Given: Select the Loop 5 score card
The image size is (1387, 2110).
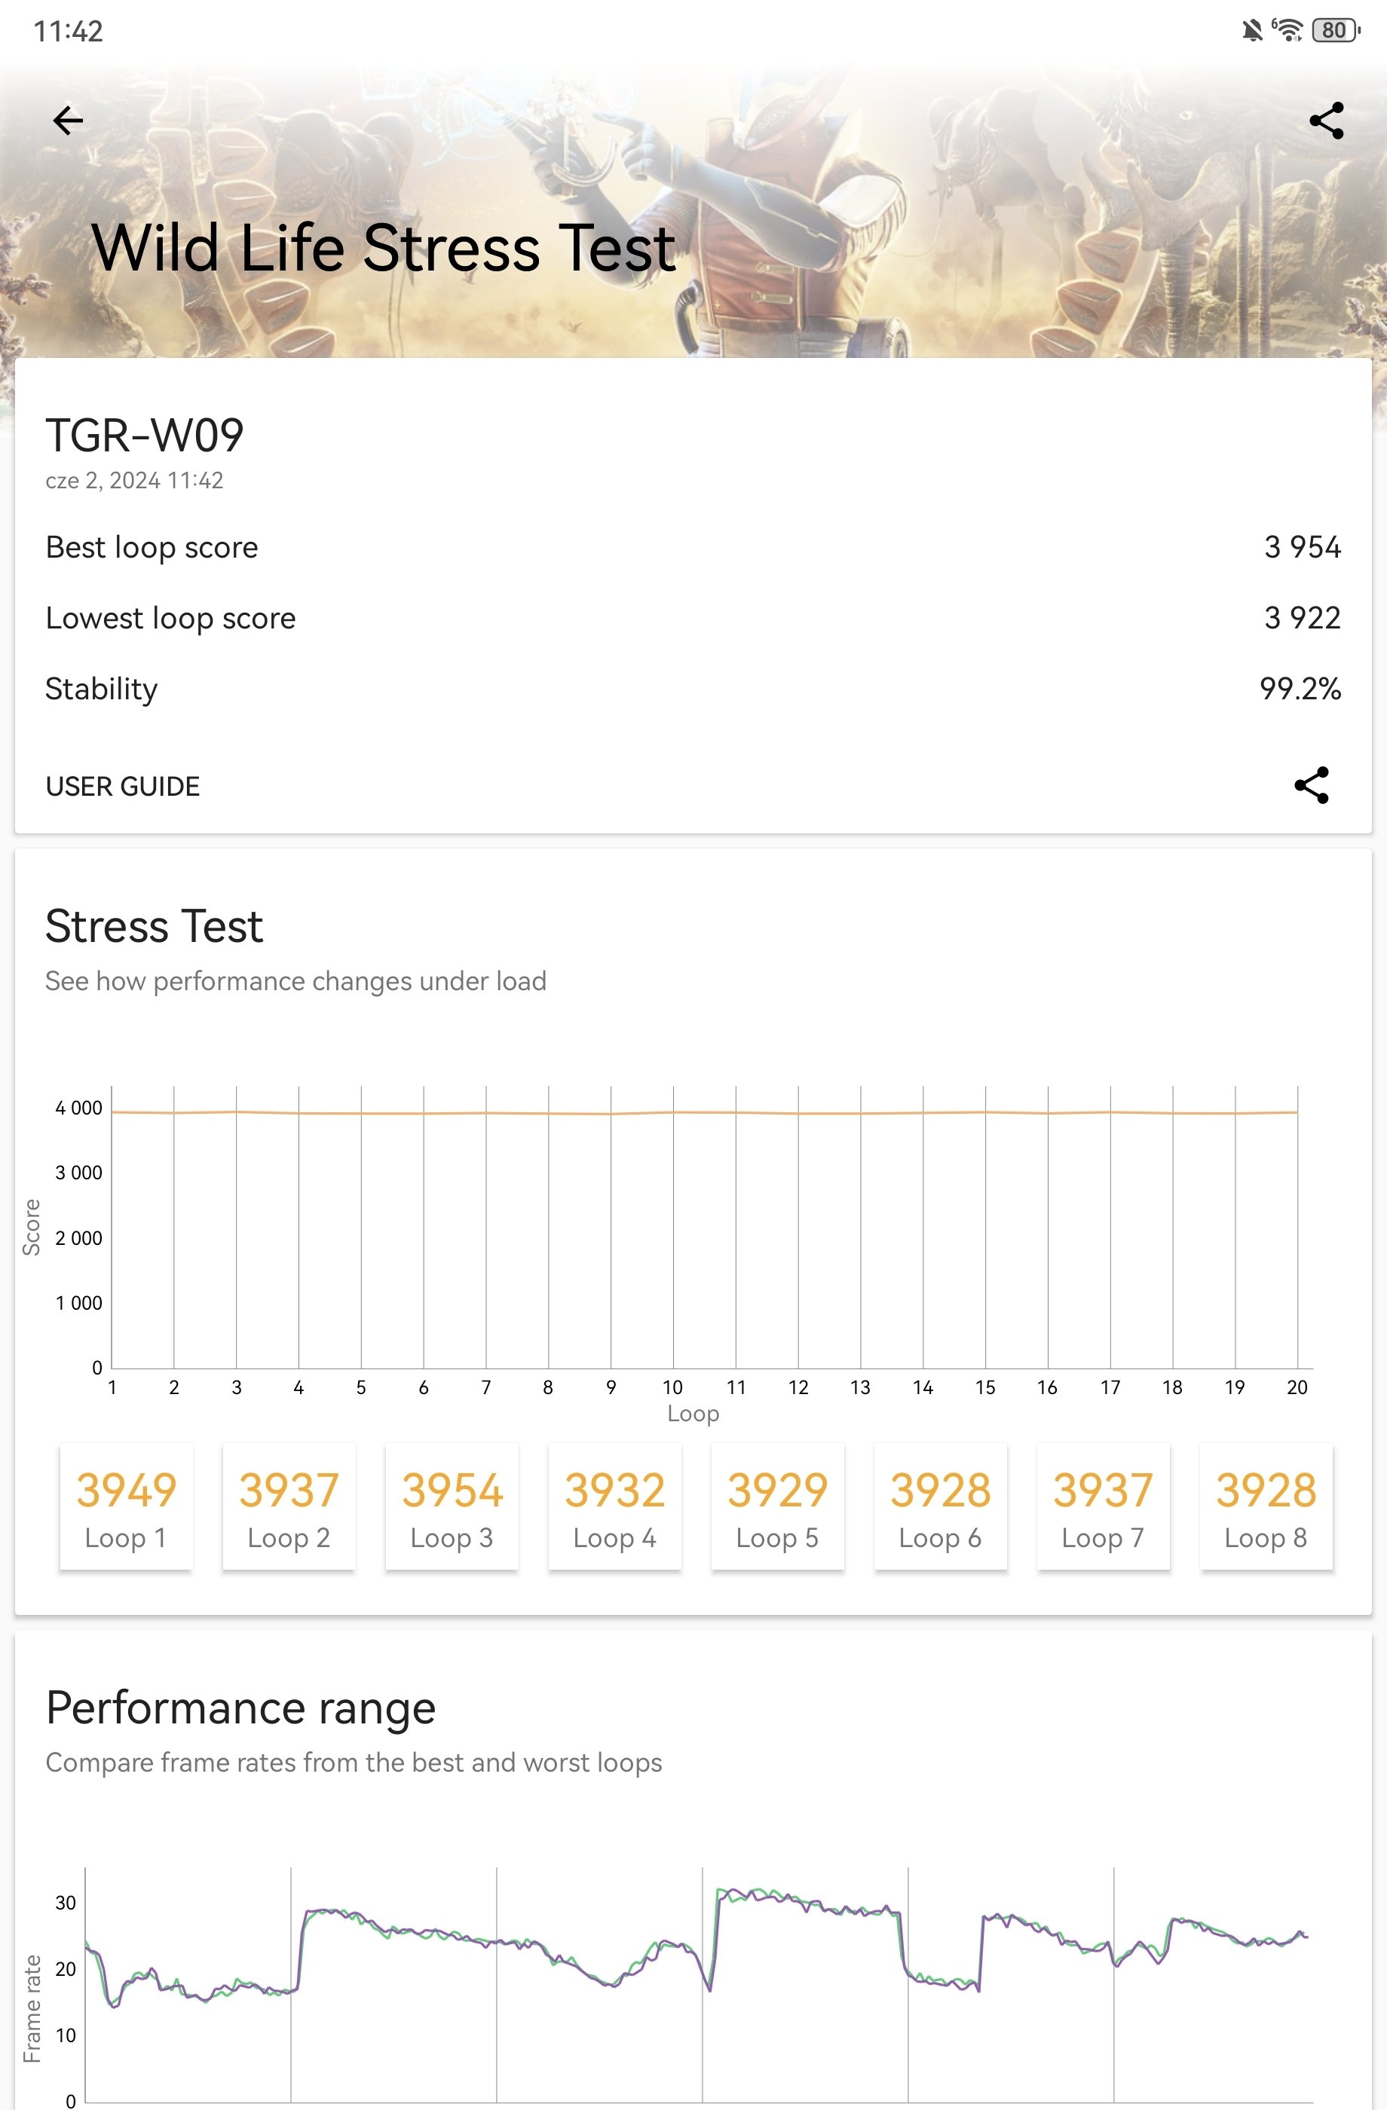Looking at the screenshot, I should click(x=778, y=1506).
